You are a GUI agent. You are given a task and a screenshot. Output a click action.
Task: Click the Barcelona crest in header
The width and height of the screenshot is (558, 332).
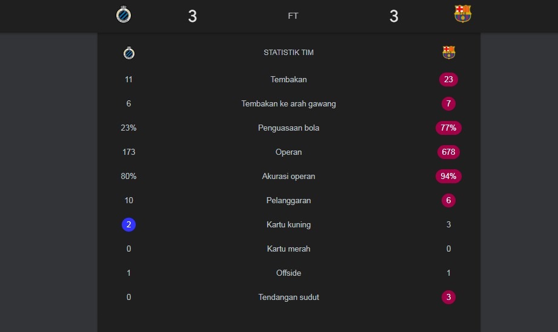pyautogui.click(x=462, y=14)
